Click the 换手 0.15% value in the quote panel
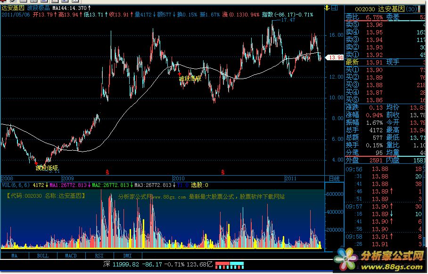This screenshot has height=274, width=428. coord(374,145)
